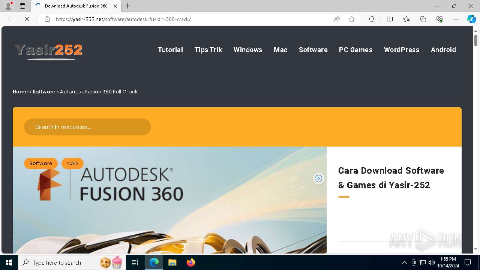The height and width of the screenshot is (270, 480).
Task: Open File Explorer from taskbar
Action: (x=172, y=262)
